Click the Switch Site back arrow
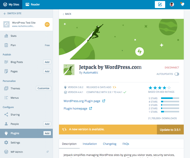190x158 pixels. [5, 14]
